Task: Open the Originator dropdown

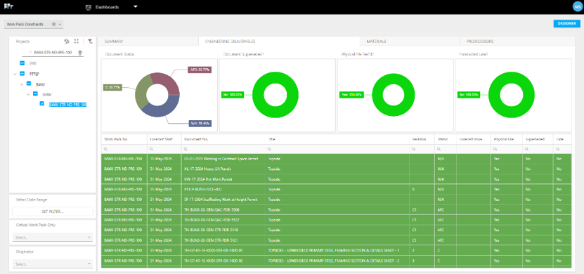Action: click(x=53, y=264)
